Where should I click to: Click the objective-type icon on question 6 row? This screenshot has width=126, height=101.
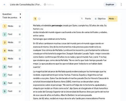[20, 67]
